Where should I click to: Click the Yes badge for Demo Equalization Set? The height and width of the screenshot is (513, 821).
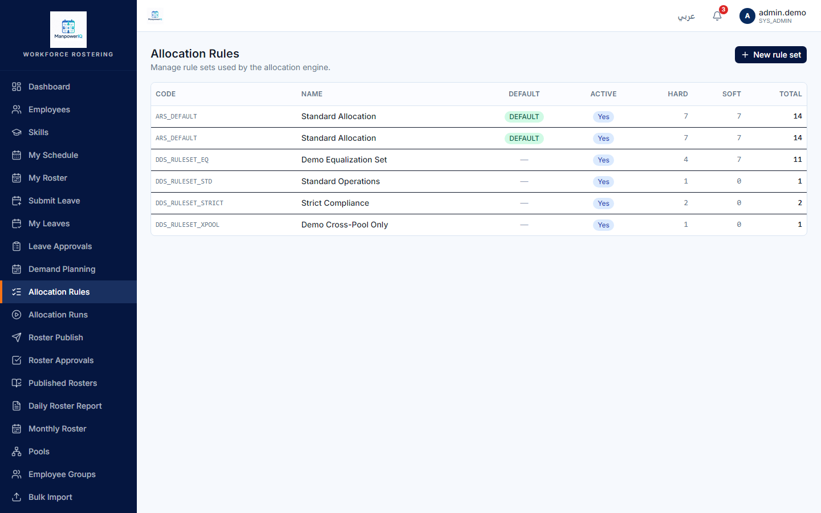[x=603, y=160]
